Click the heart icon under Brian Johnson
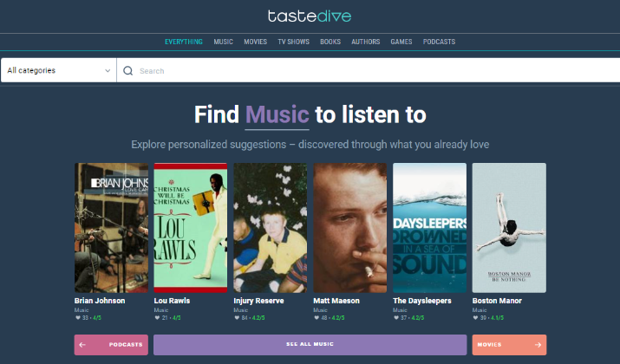 78,318
